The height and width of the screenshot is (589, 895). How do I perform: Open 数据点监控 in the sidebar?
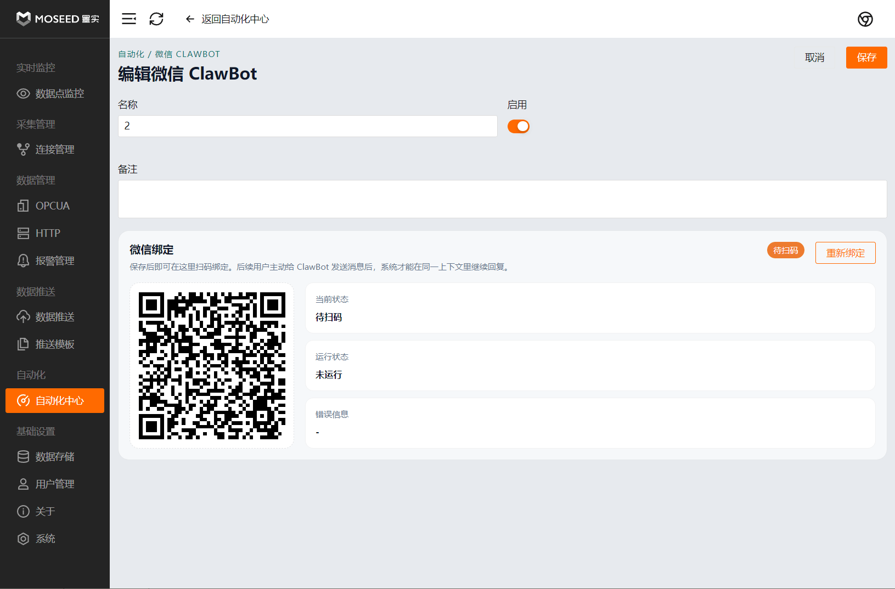pos(55,94)
